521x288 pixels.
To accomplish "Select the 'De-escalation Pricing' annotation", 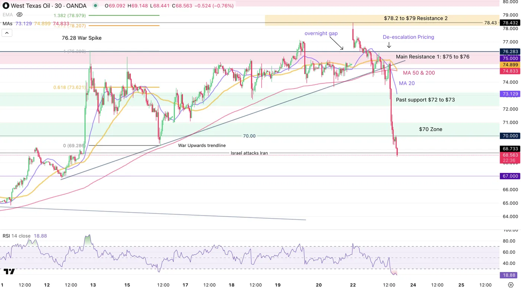I will [x=409, y=37].
